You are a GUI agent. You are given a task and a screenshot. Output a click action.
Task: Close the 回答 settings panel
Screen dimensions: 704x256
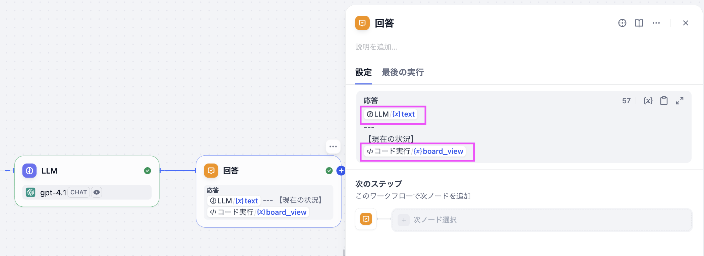(x=686, y=23)
